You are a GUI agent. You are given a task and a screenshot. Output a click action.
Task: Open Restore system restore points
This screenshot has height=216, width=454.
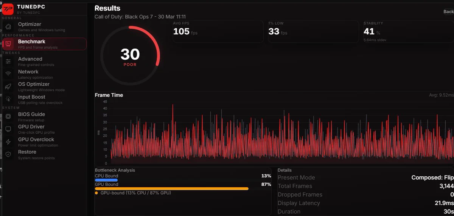(45, 154)
